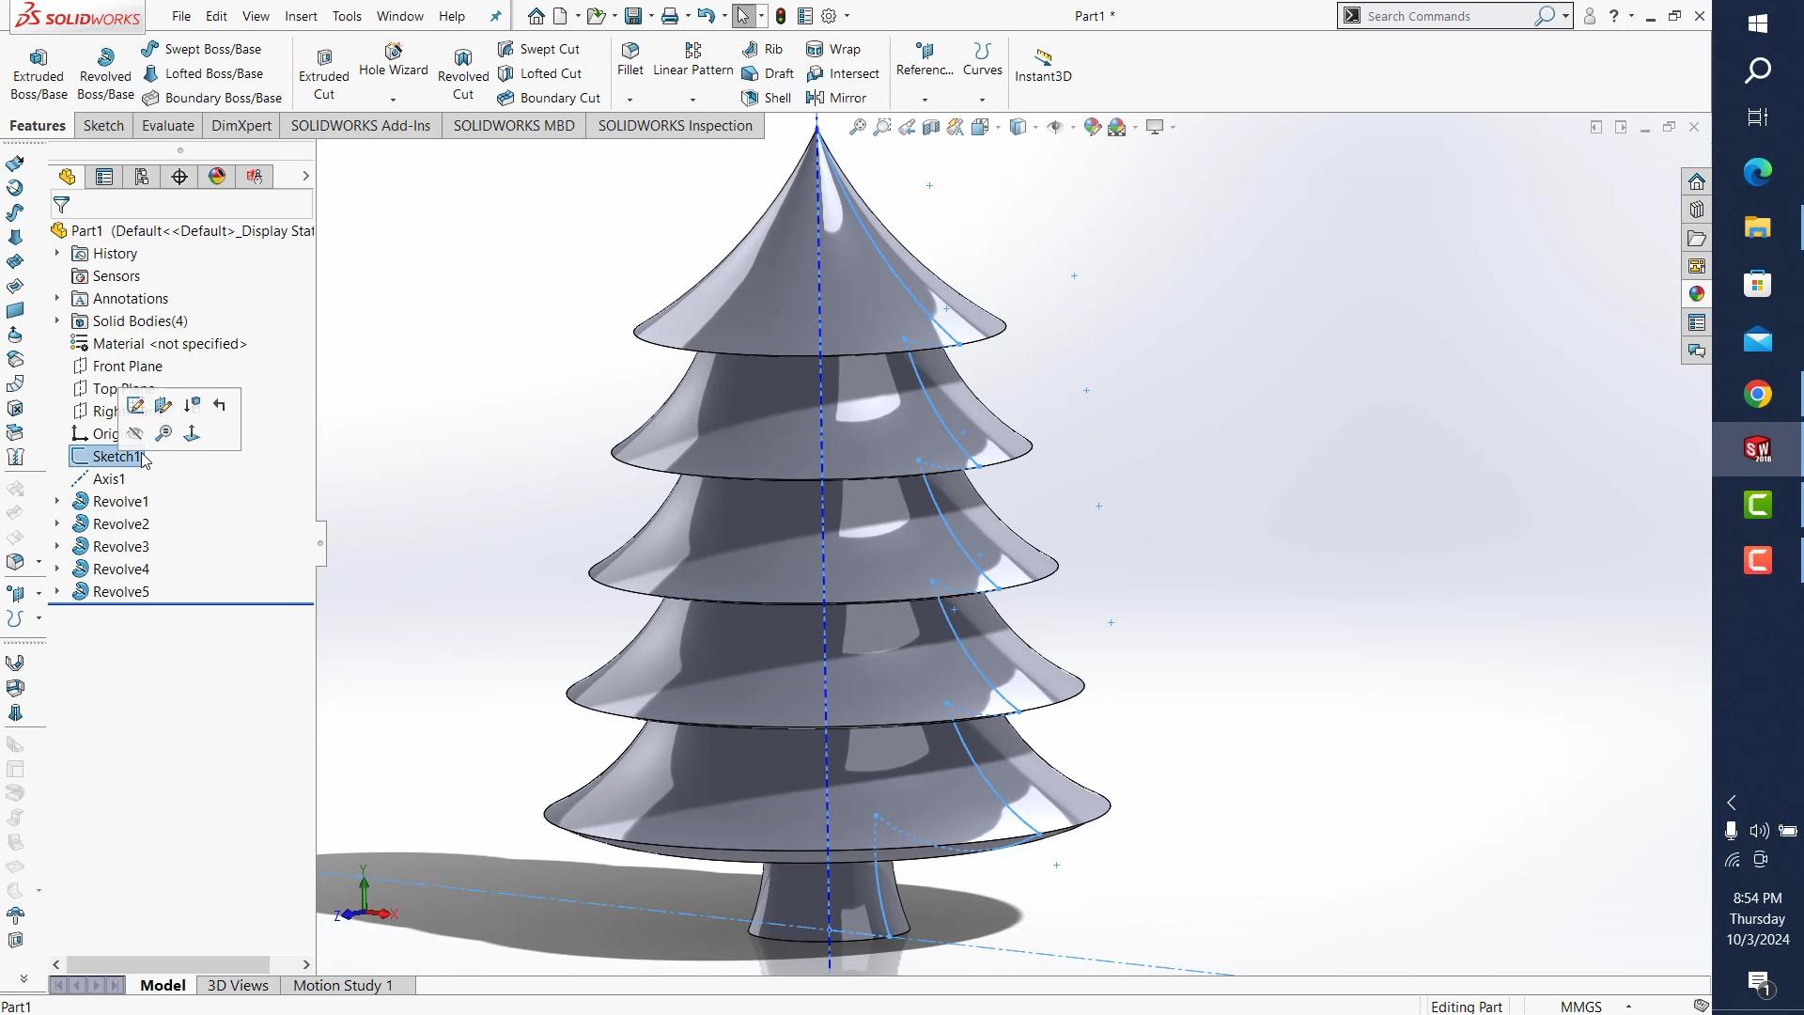Viewport: 1804px width, 1015px height.
Task: Click Normal To in the context toolbar
Action: tap(192, 433)
